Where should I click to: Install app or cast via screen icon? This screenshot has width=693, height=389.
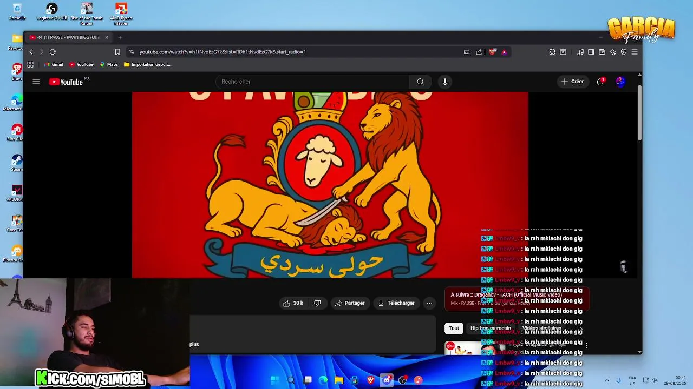[x=467, y=52]
